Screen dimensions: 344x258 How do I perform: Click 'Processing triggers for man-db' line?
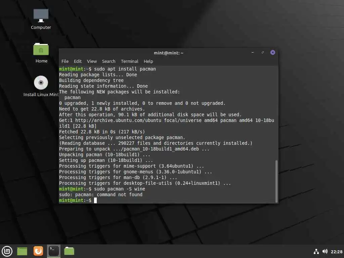point(118,177)
